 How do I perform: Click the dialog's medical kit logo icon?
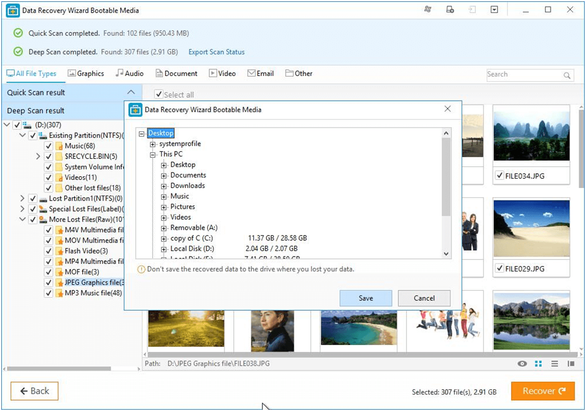coord(135,110)
